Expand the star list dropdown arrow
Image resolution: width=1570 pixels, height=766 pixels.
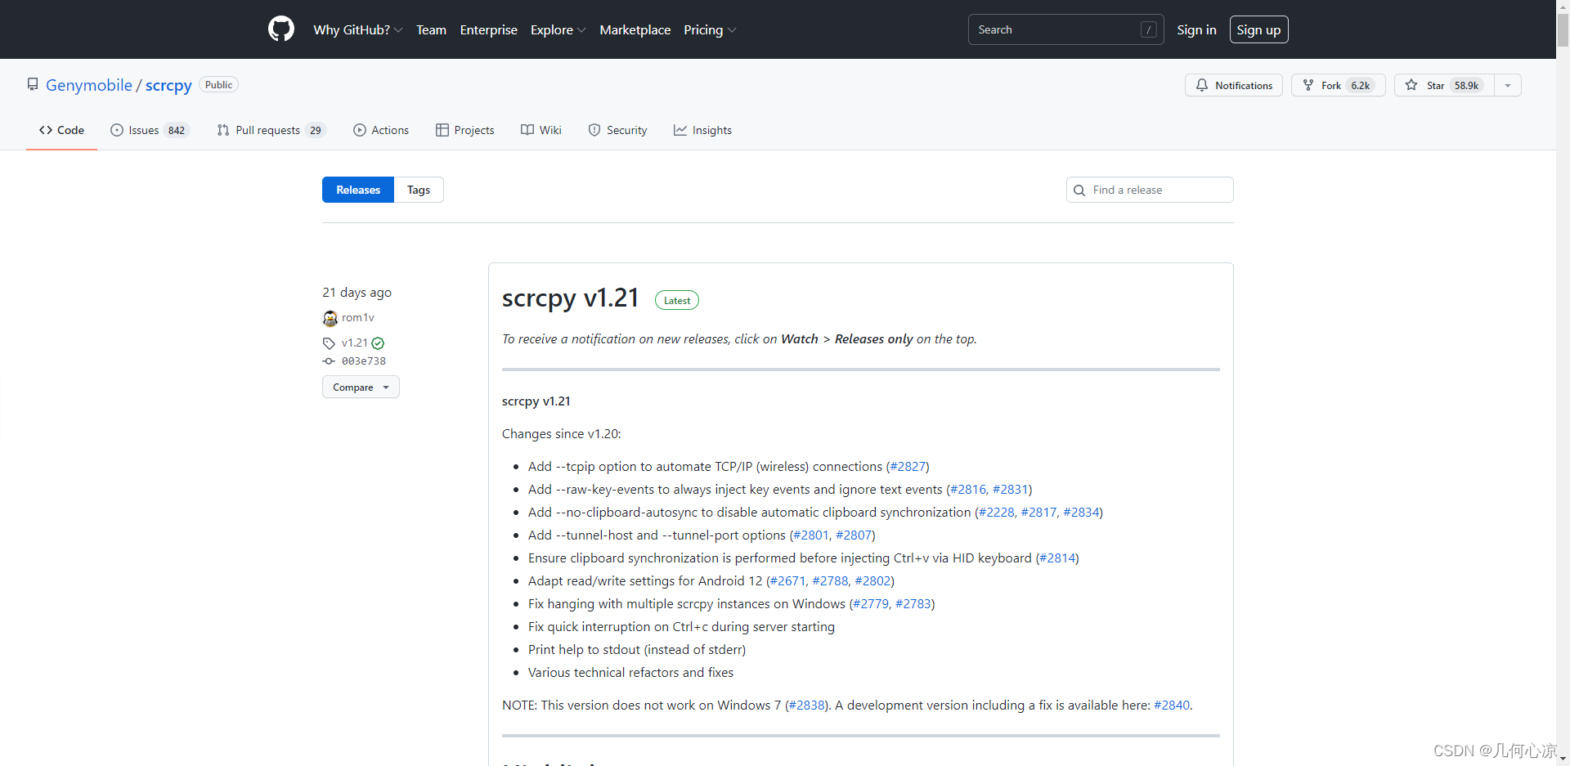1508,85
